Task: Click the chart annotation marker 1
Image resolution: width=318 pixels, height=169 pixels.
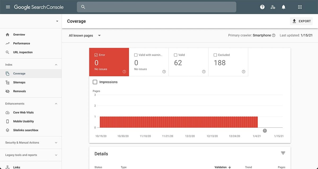Action: click(x=265, y=130)
